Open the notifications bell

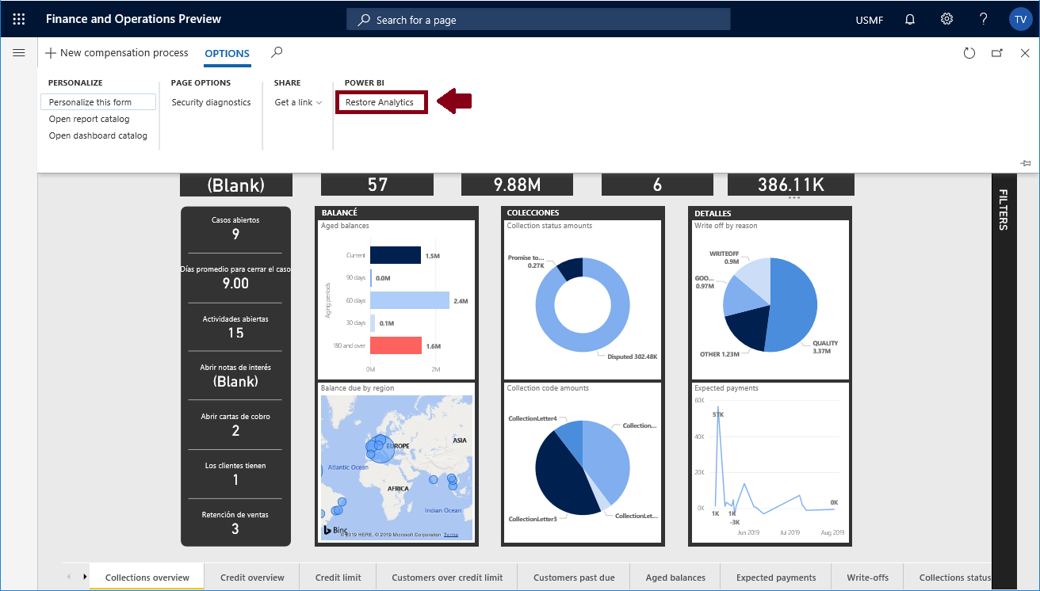pyautogui.click(x=909, y=18)
